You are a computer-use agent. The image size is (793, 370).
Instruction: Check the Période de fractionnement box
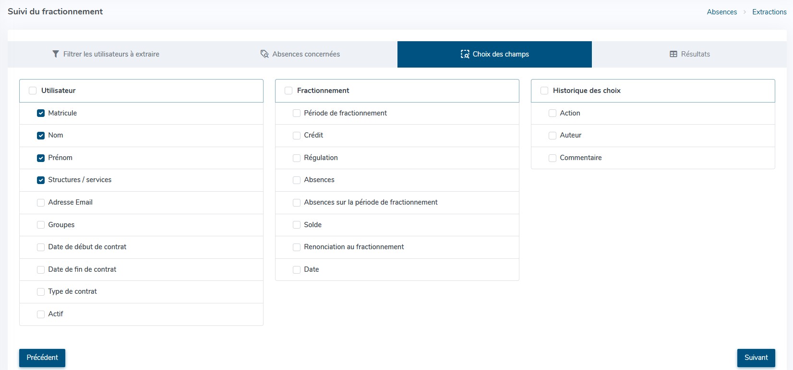[x=297, y=113]
